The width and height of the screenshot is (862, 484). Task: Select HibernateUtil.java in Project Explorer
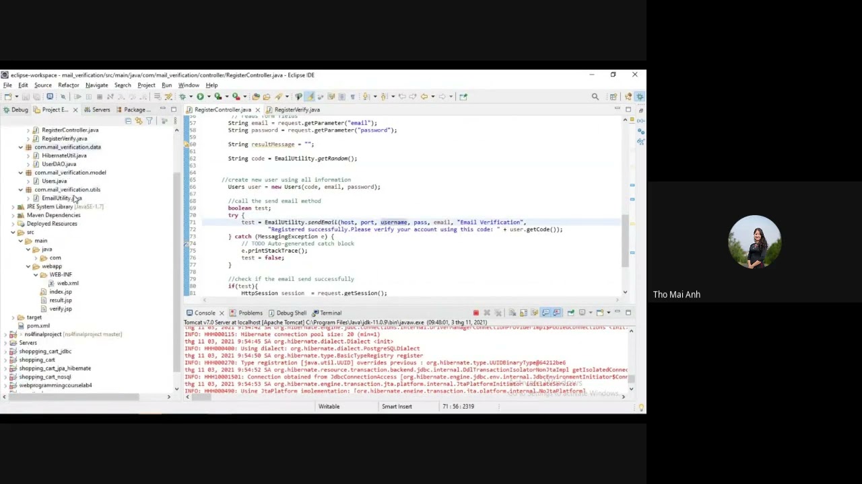point(64,155)
